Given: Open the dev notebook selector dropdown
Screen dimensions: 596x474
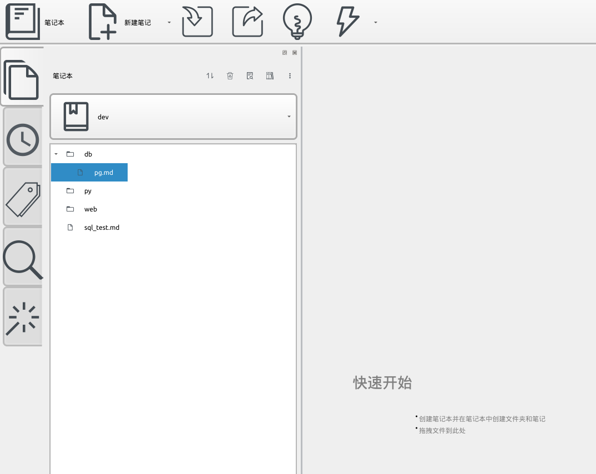Looking at the screenshot, I should [x=289, y=117].
